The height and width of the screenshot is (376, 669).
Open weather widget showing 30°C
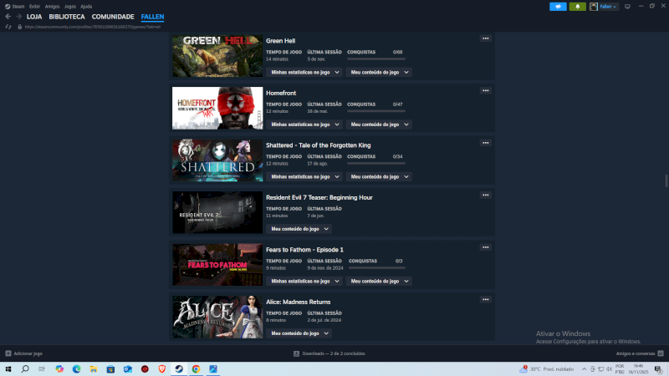547,369
